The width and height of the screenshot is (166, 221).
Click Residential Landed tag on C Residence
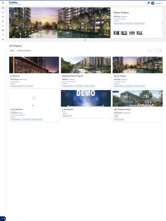(x=67, y=116)
